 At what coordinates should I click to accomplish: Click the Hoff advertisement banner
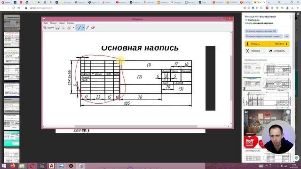267,129
